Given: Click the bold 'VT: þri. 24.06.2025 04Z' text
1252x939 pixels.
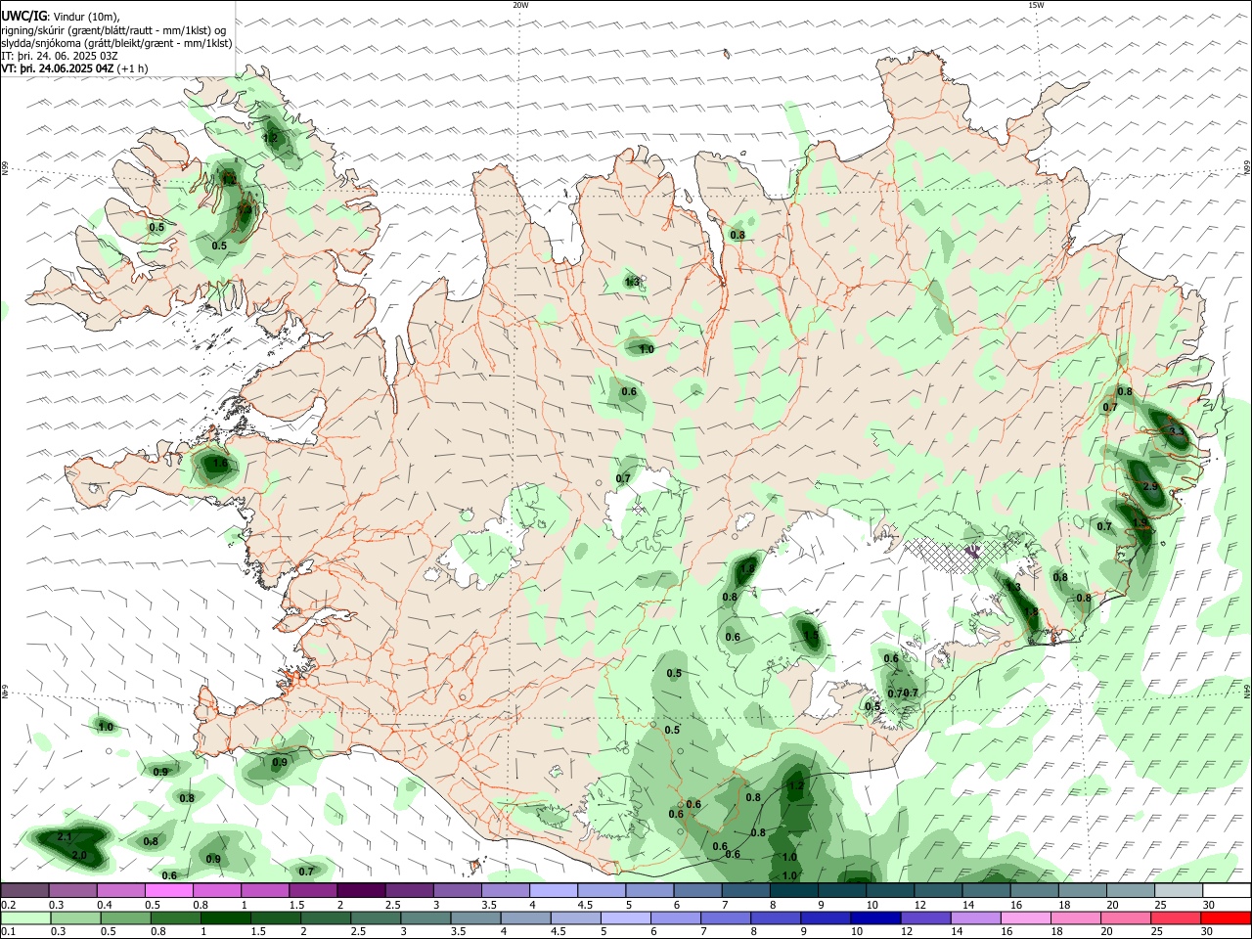Looking at the screenshot, I should click(x=58, y=68).
